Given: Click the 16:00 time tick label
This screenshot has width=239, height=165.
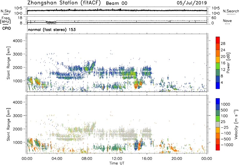Looking at the screenshot, I should point(147,159).
